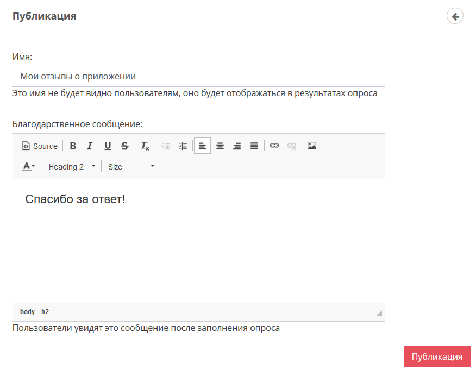This screenshot has height=376, width=476.
Task: Click the editor resize handle
Action: [379, 313]
